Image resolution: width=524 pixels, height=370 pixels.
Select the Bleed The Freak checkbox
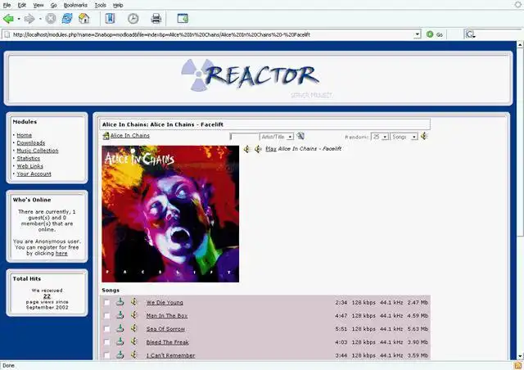click(106, 342)
